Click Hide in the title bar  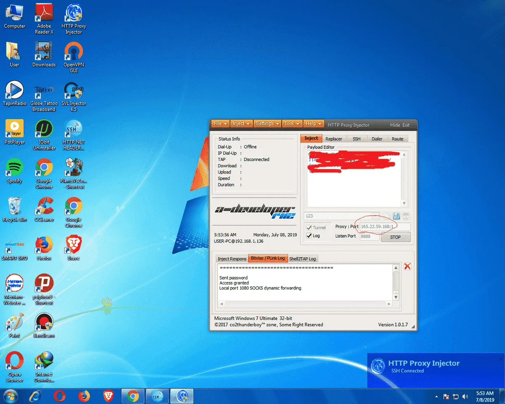click(395, 125)
